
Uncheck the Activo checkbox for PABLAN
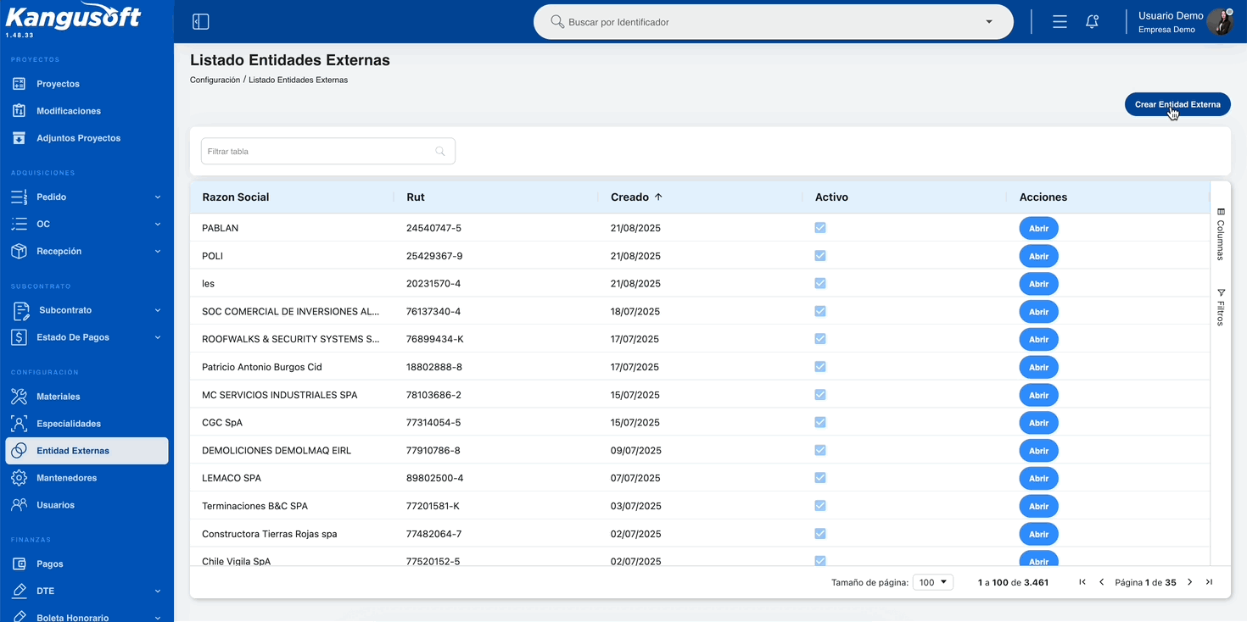point(820,228)
